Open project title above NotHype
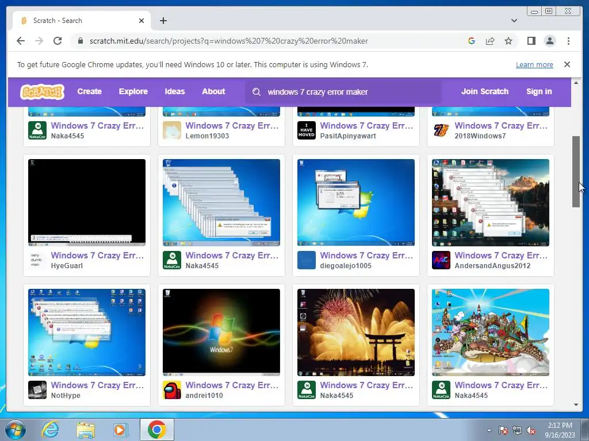 97,385
